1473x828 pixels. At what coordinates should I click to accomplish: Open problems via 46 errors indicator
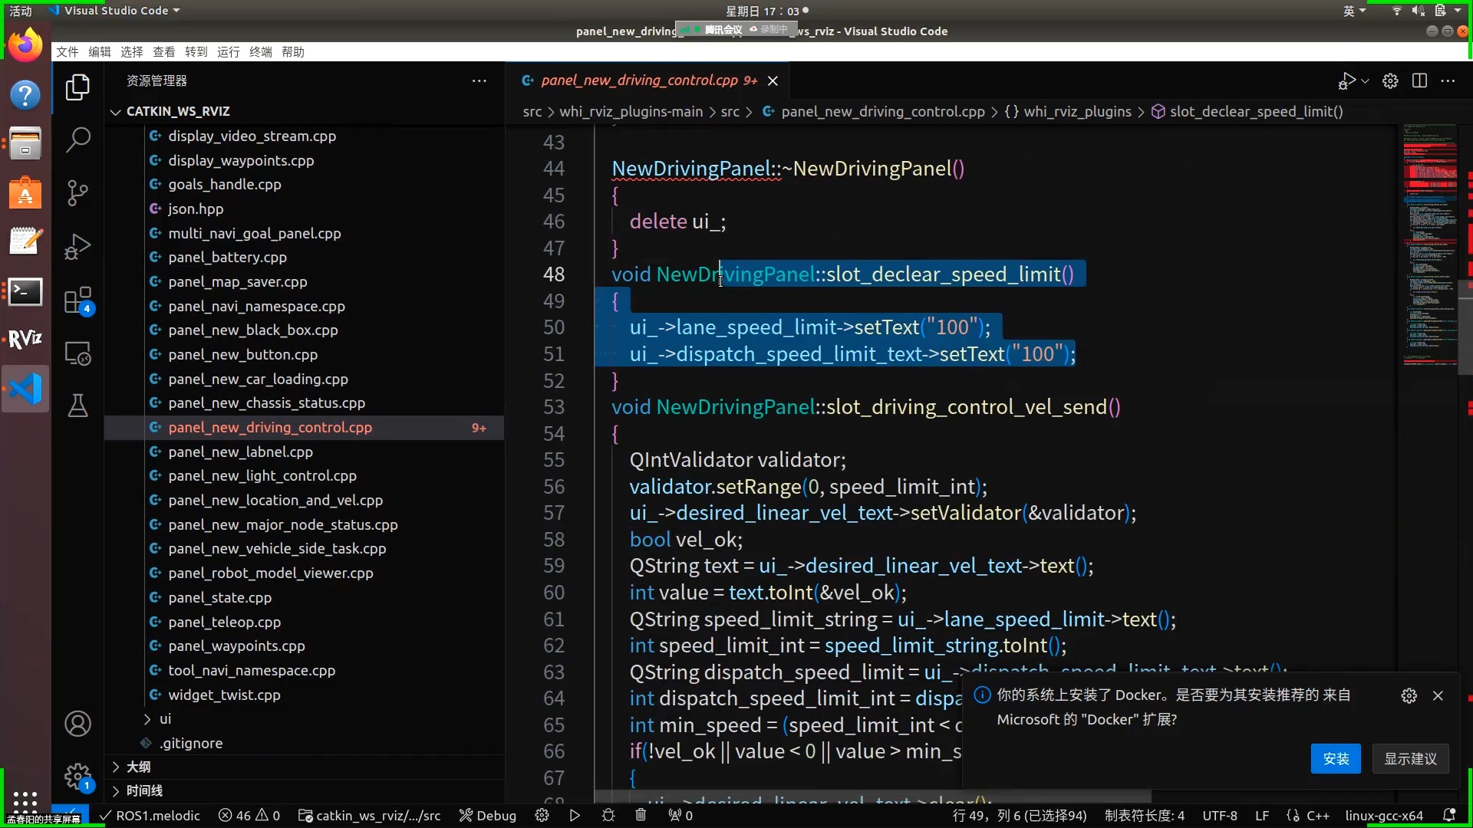[249, 816]
